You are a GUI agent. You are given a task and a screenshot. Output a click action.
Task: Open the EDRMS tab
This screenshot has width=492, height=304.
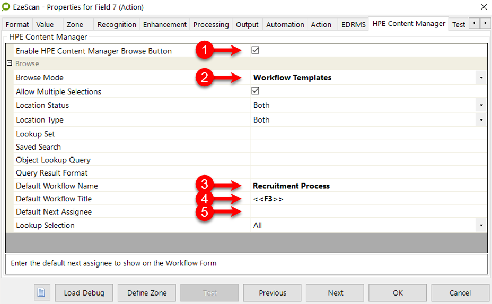(353, 24)
